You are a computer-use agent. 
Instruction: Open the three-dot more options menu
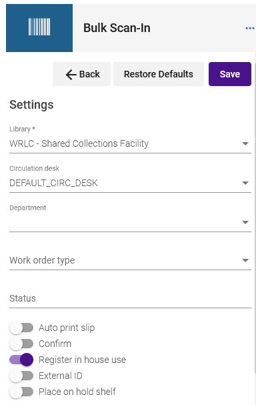249,28
